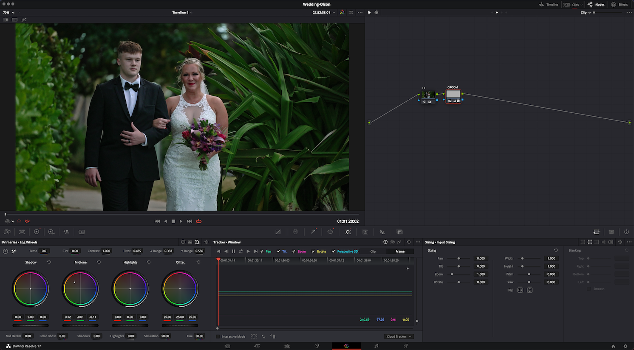The height and width of the screenshot is (350, 634).
Task: Open the Blur/Sharpen palette icon
Action: tap(382, 232)
